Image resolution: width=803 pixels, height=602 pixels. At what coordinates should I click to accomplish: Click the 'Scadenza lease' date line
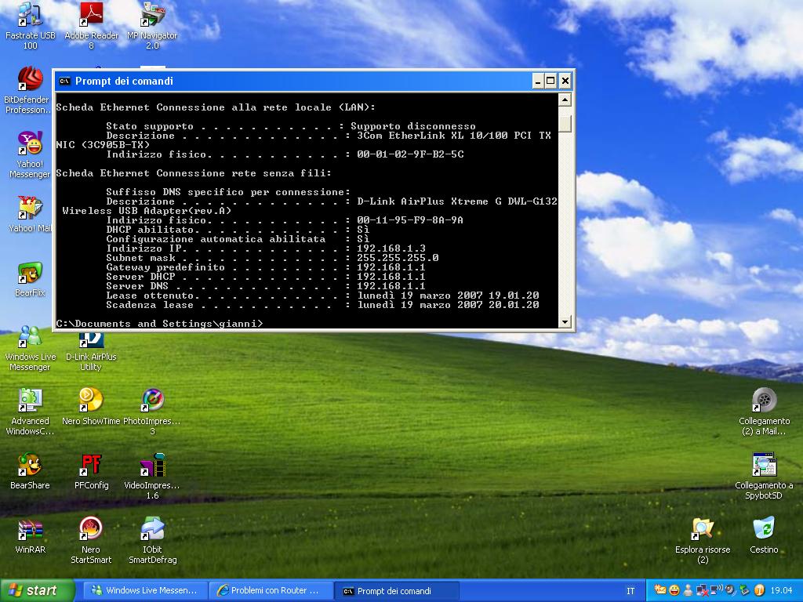coord(322,305)
